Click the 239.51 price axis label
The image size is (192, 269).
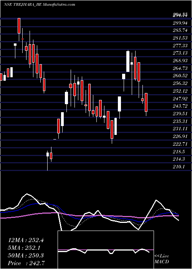point(180,114)
